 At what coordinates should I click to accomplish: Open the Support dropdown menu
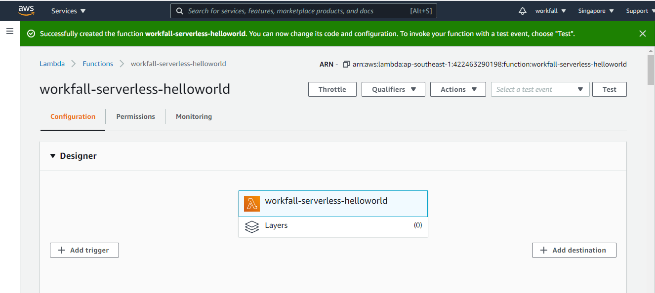[640, 11]
